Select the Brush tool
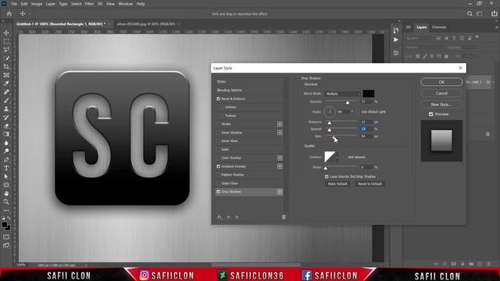500x281 pixels. (6, 101)
